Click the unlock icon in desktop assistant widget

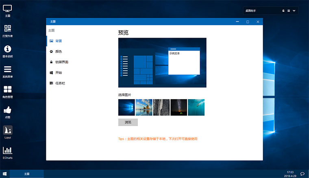click(283, 11)
